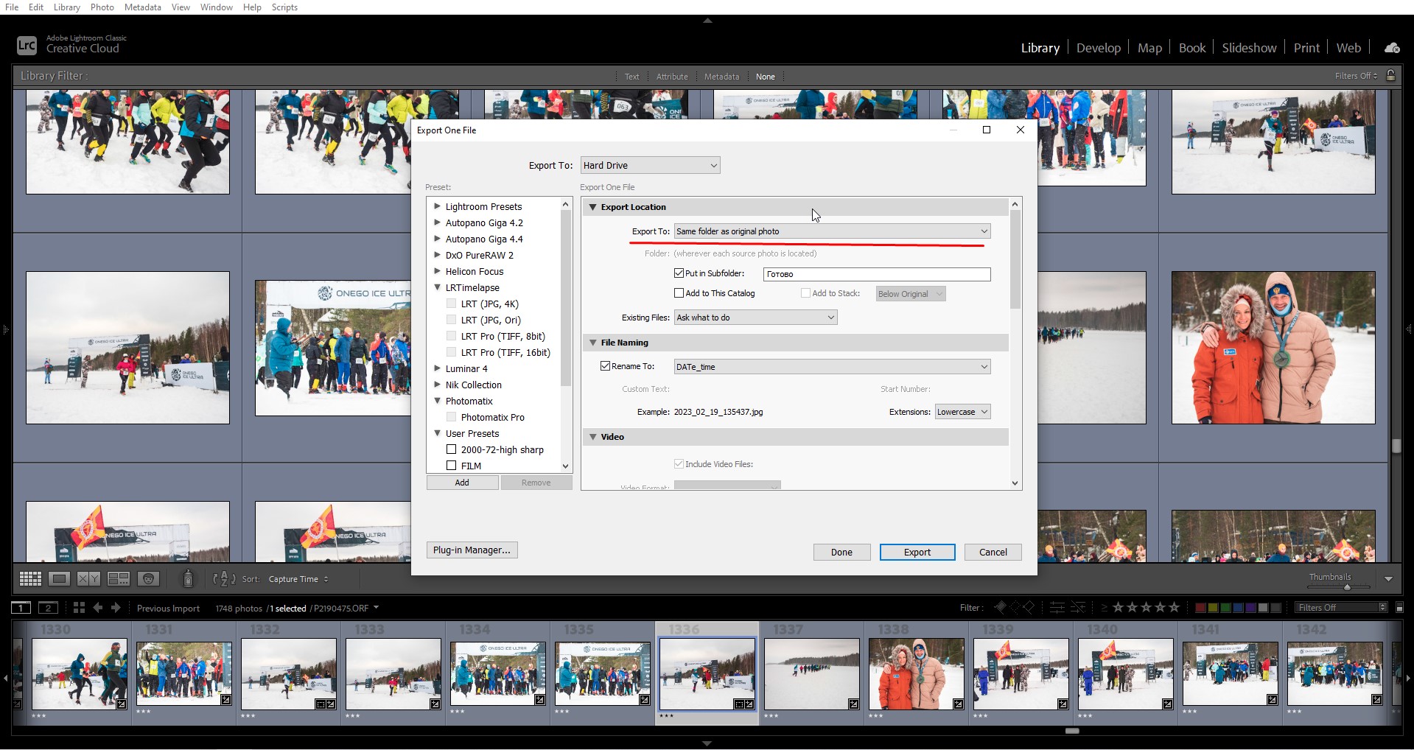Switch to Grid view icon
1414x750 pixels.
coord(30,579)
